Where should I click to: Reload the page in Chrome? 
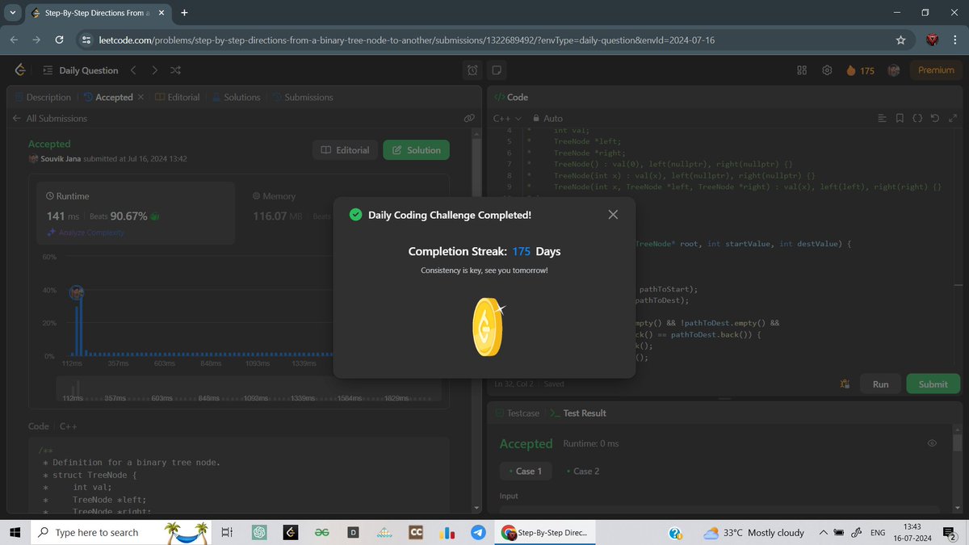59,40
